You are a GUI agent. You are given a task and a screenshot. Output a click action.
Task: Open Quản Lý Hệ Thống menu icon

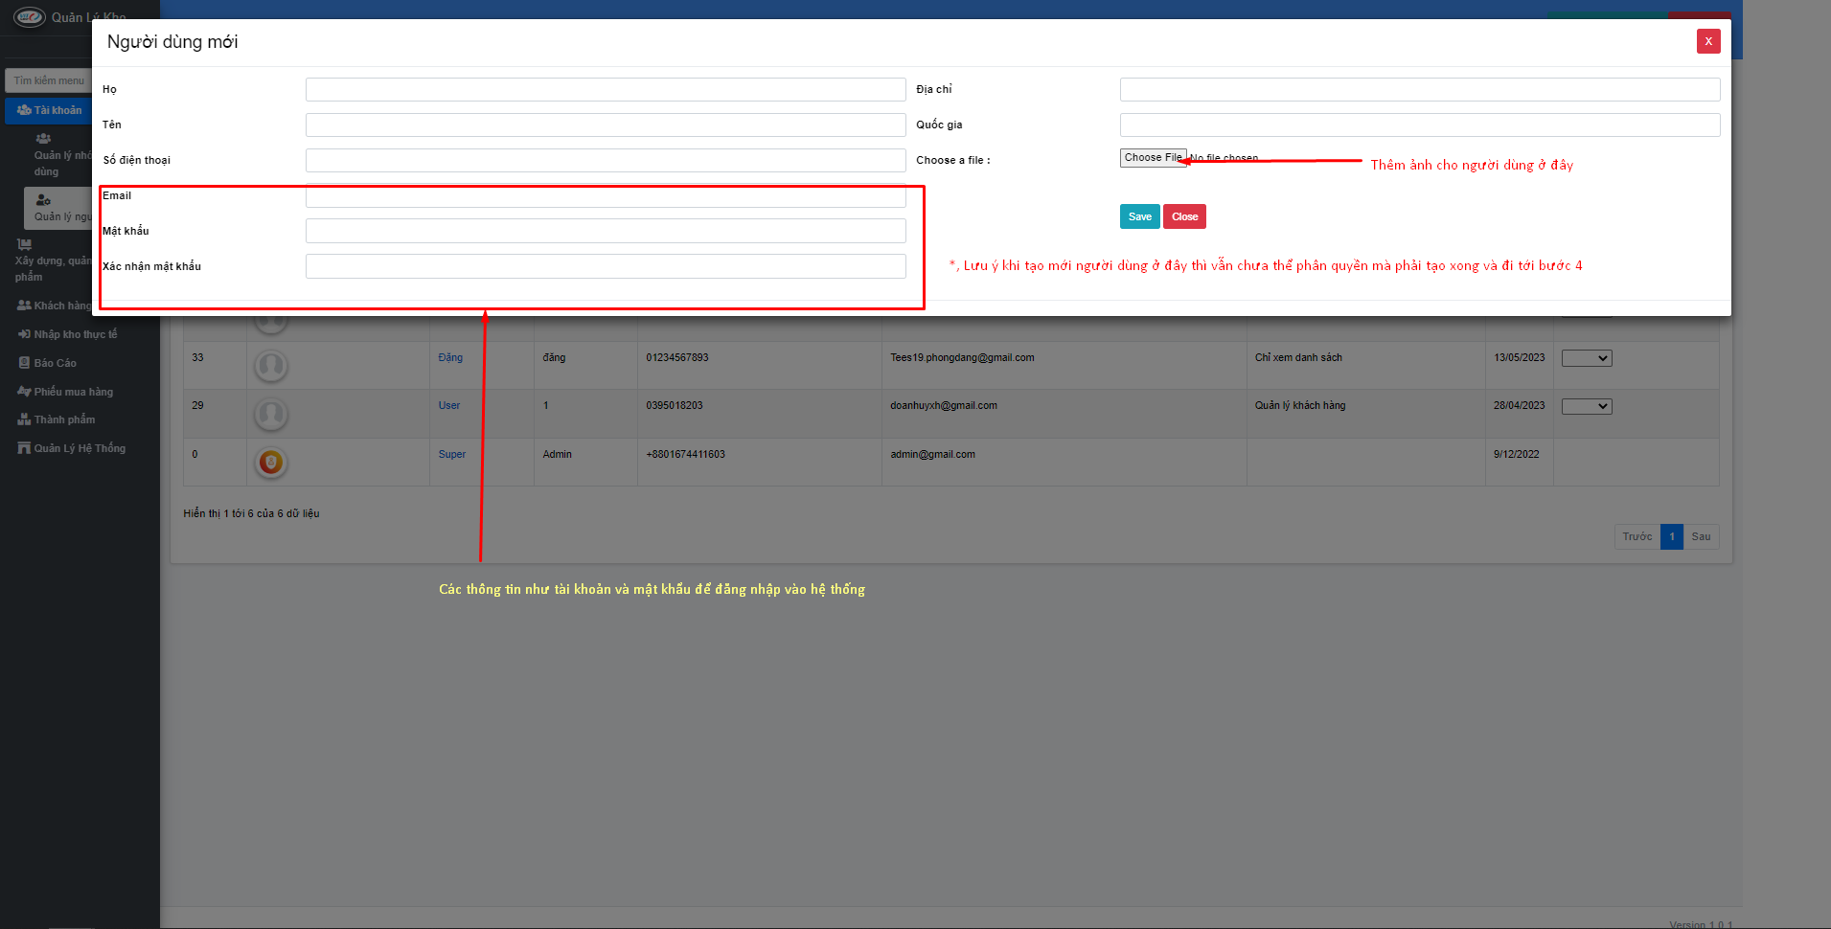tap(24, 448)
